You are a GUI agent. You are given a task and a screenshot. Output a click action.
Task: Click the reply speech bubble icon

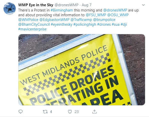tap(20, 112)
